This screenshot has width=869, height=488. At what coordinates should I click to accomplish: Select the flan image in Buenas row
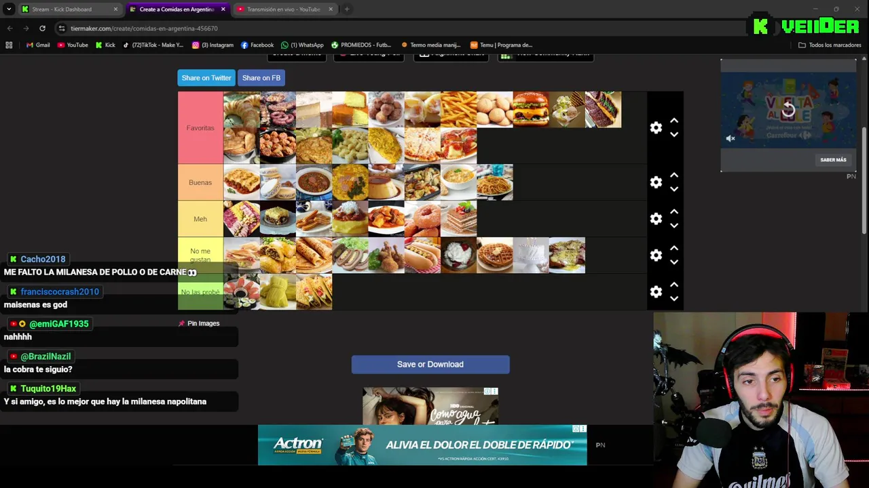pyautogui.click(x=386, y=182)
